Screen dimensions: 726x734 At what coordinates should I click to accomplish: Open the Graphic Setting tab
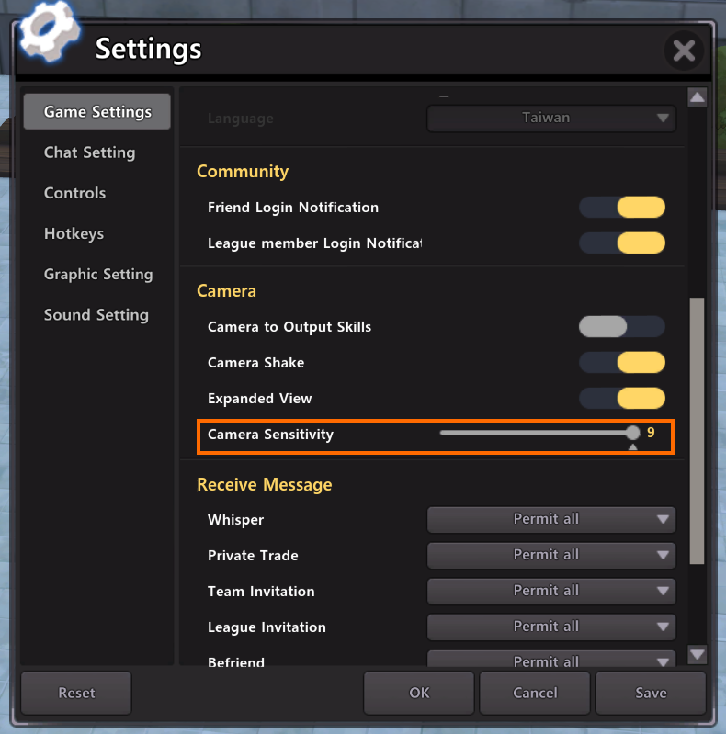[x=98, y=275]
